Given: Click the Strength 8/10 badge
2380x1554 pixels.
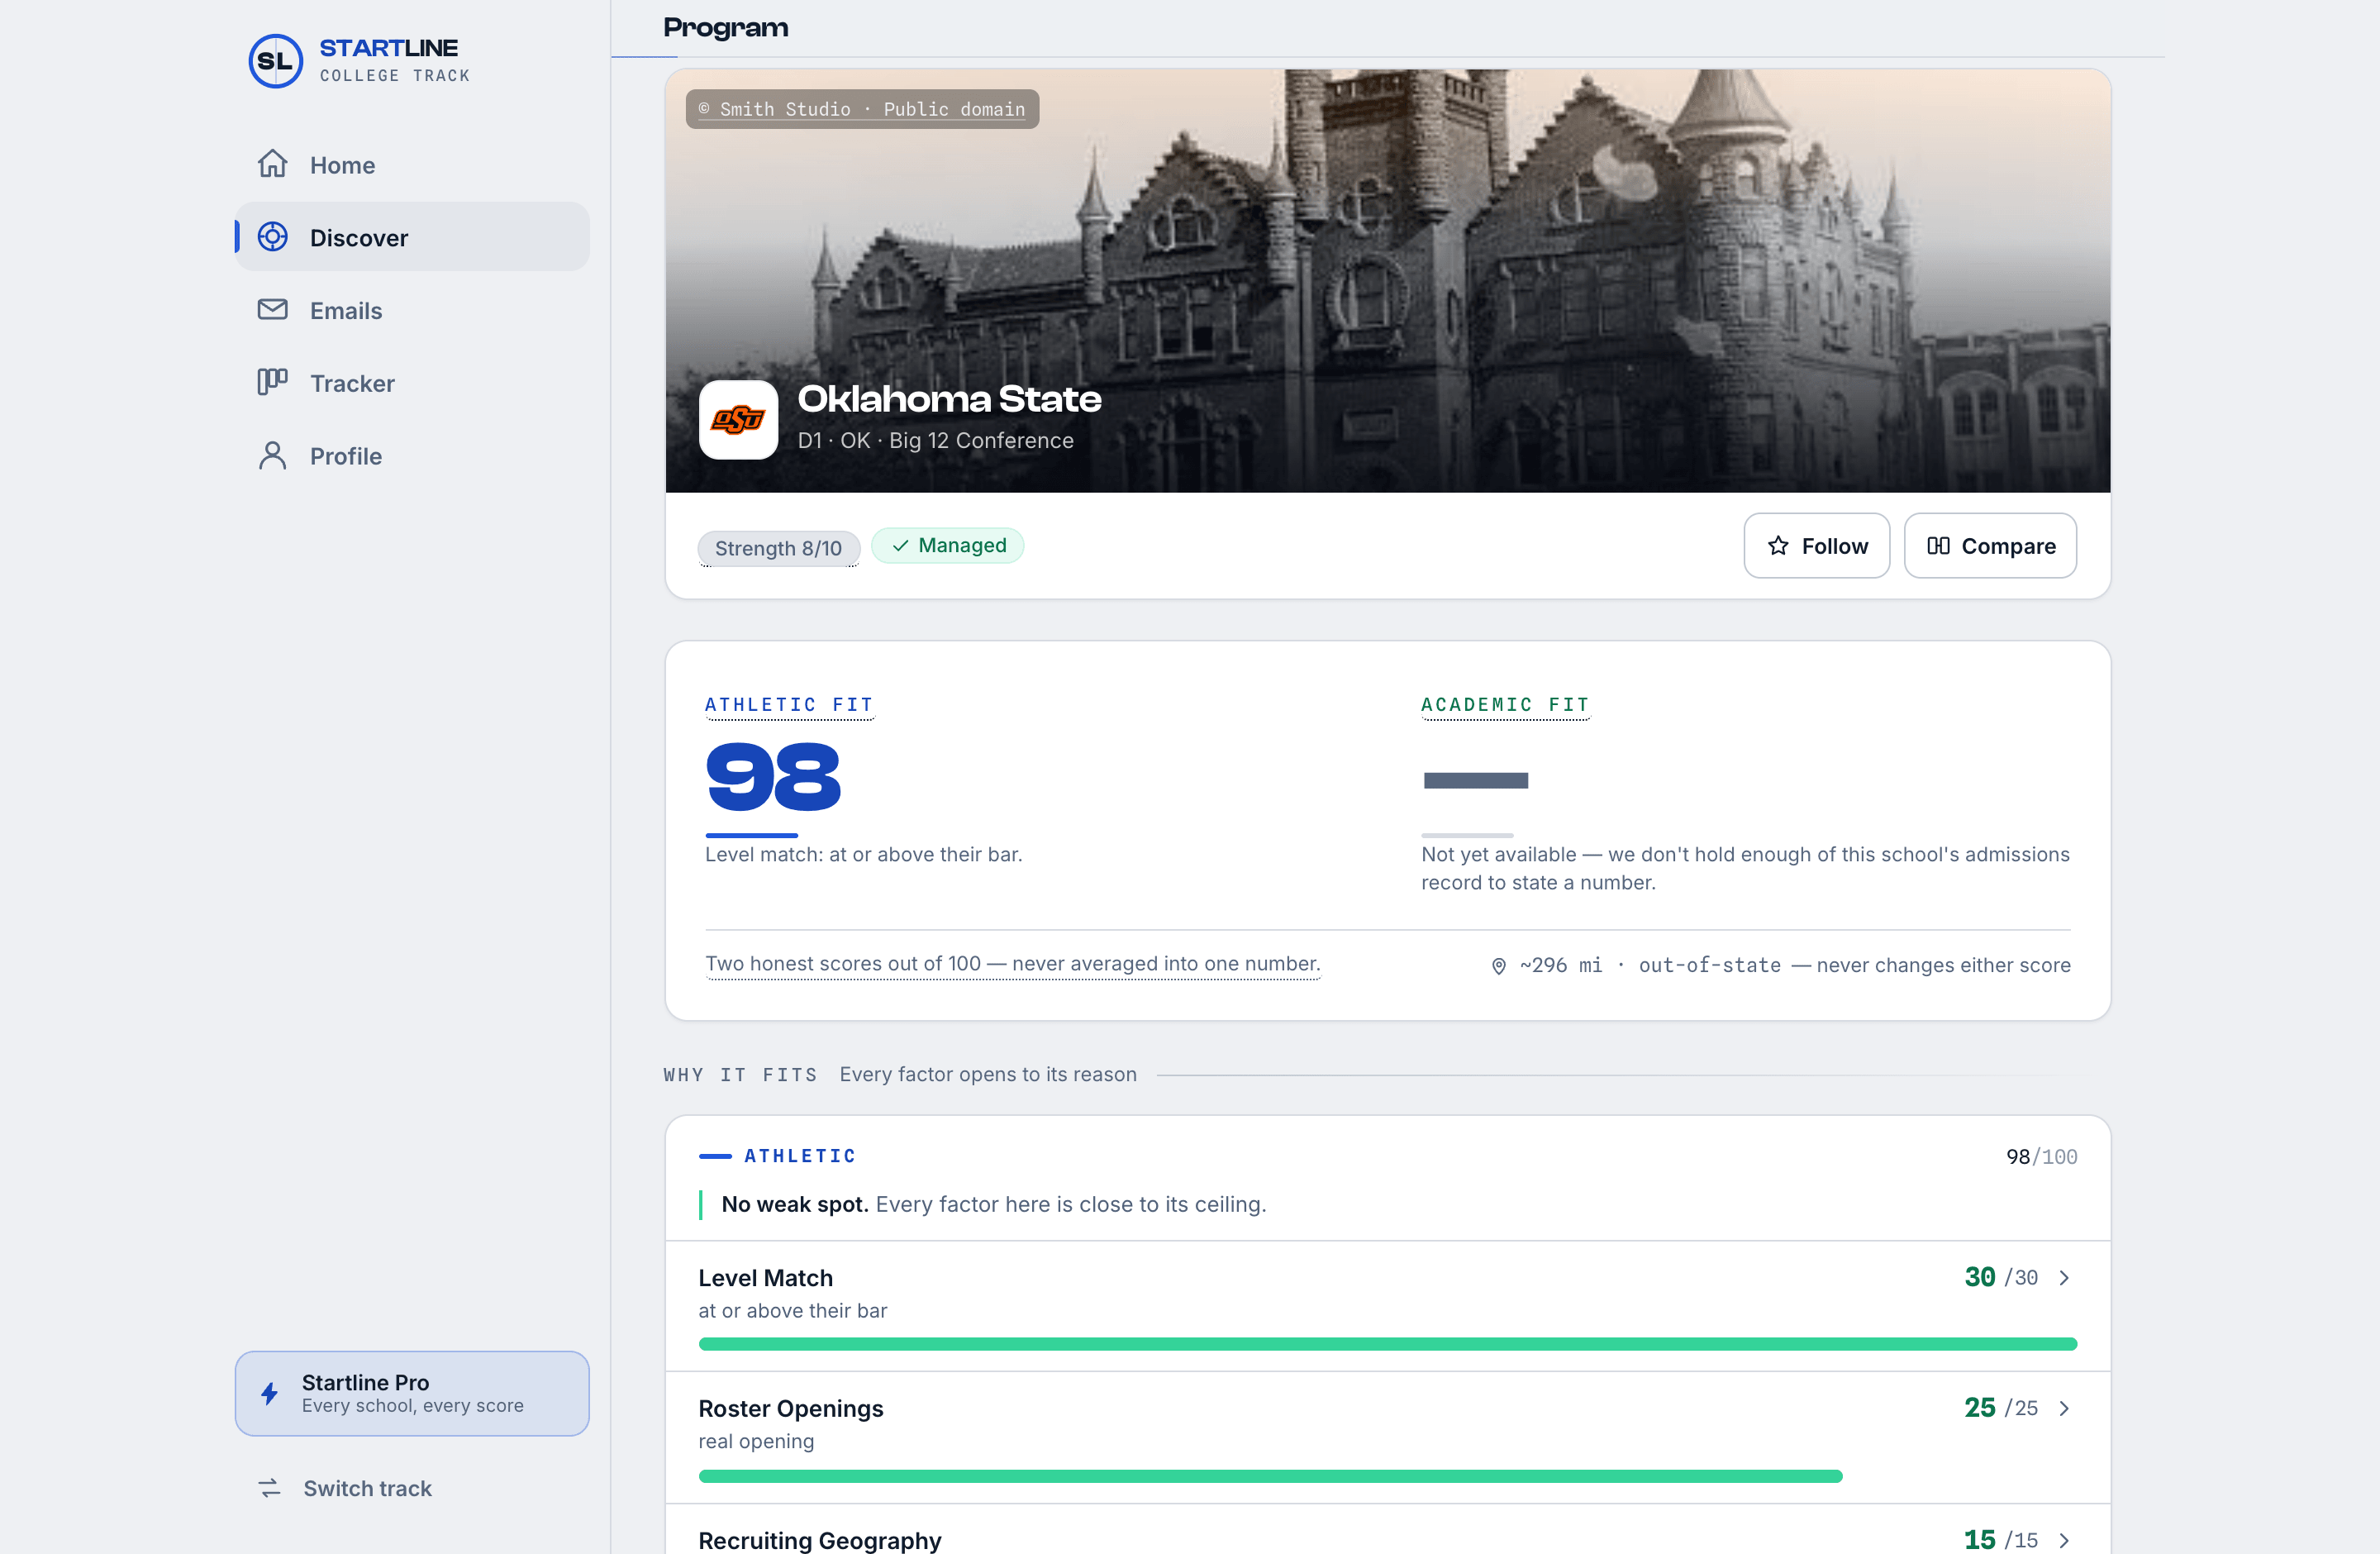Looking at the screenshot, I should (778, 548).
